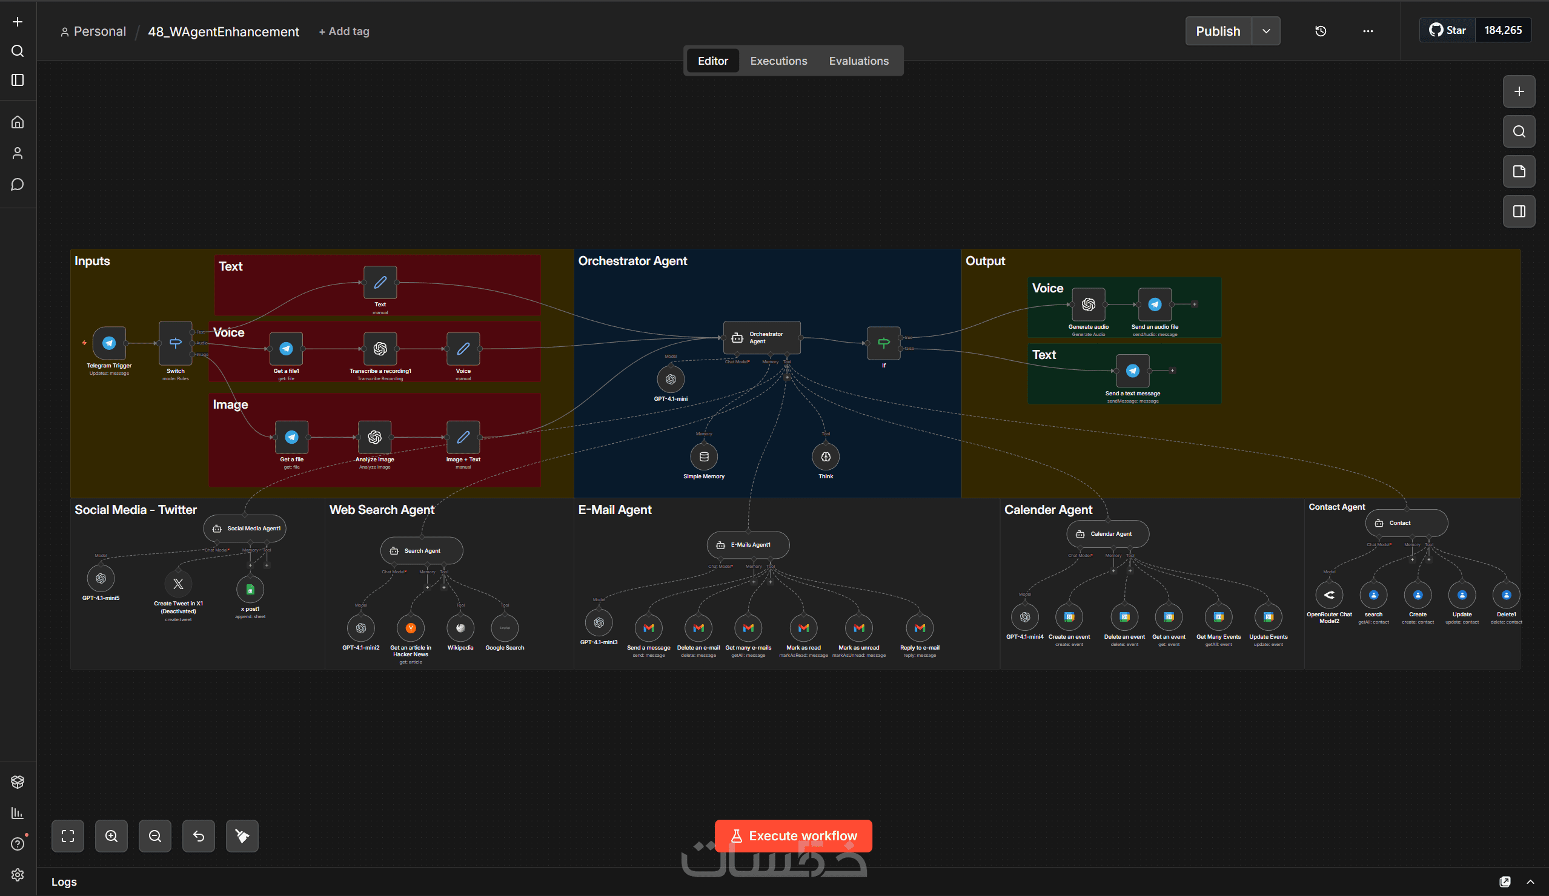Select the Switch node icon

(175, 343)
